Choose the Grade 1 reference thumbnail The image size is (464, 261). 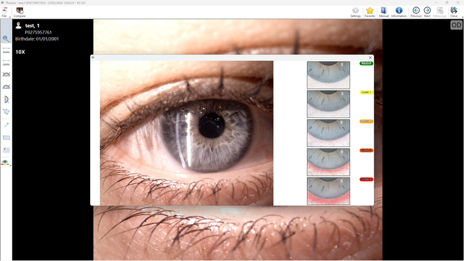pyautogui.click(x=329, y=104)
